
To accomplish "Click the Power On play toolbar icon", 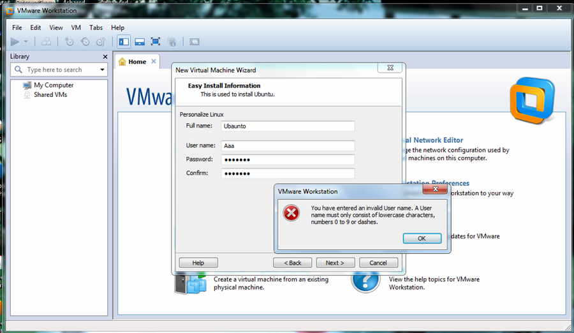I will coord(15,41).
